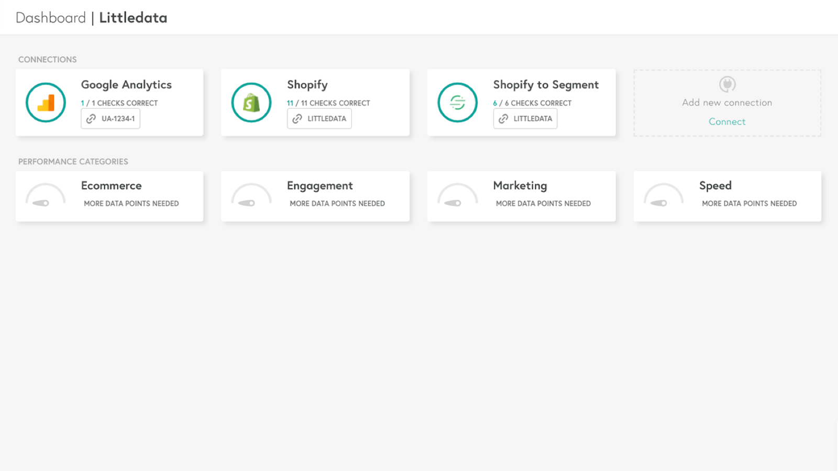Click the Ecommerce gauge icon
This screenshot has width=838, height=471.
[46, 195]
